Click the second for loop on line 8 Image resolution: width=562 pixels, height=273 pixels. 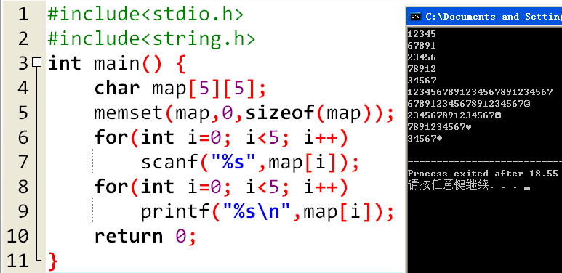click(221, 187)
